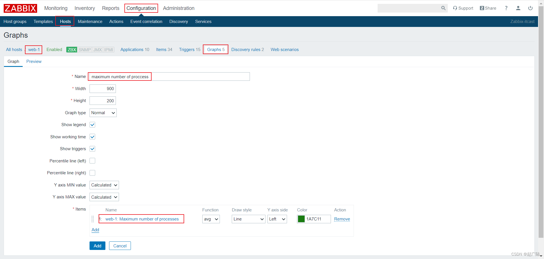Open the Graph type dropdown
This screenshot has width=544, height=259.
point(103,113)
